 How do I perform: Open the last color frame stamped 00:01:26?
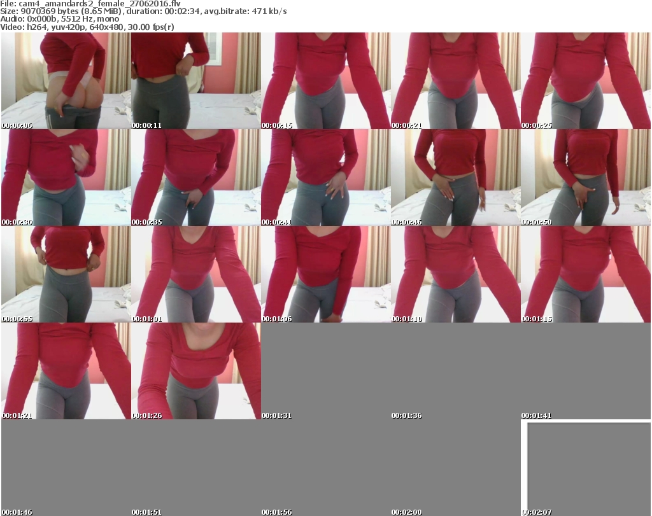pos(196,371)
